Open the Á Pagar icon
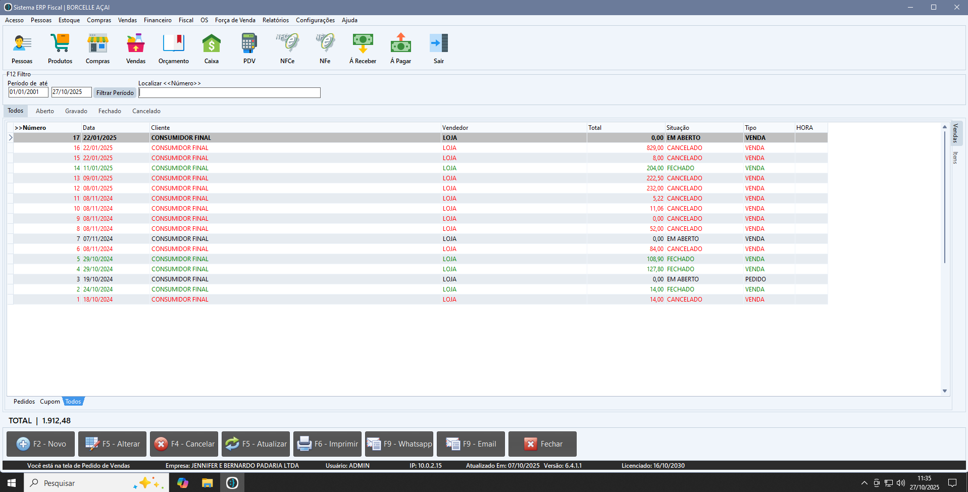968x492 pixels. (x=400, y=48)
